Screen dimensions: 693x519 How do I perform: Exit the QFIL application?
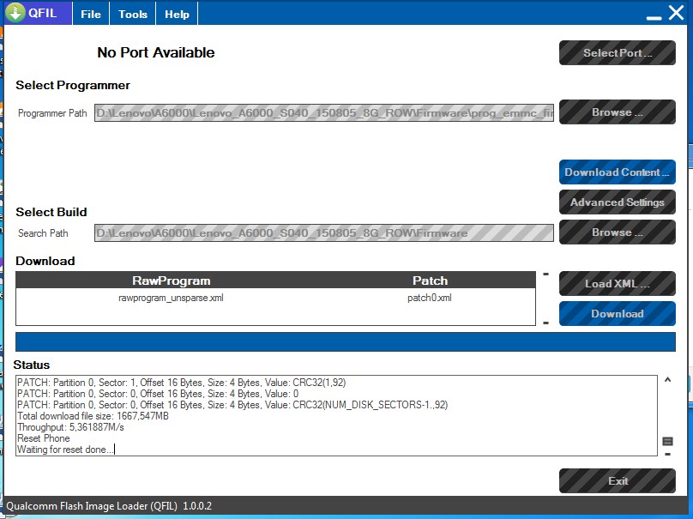tap(617, 481)
